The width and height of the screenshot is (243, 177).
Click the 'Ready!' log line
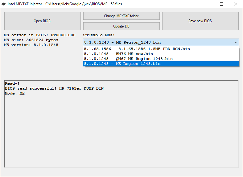pos(12,83)
